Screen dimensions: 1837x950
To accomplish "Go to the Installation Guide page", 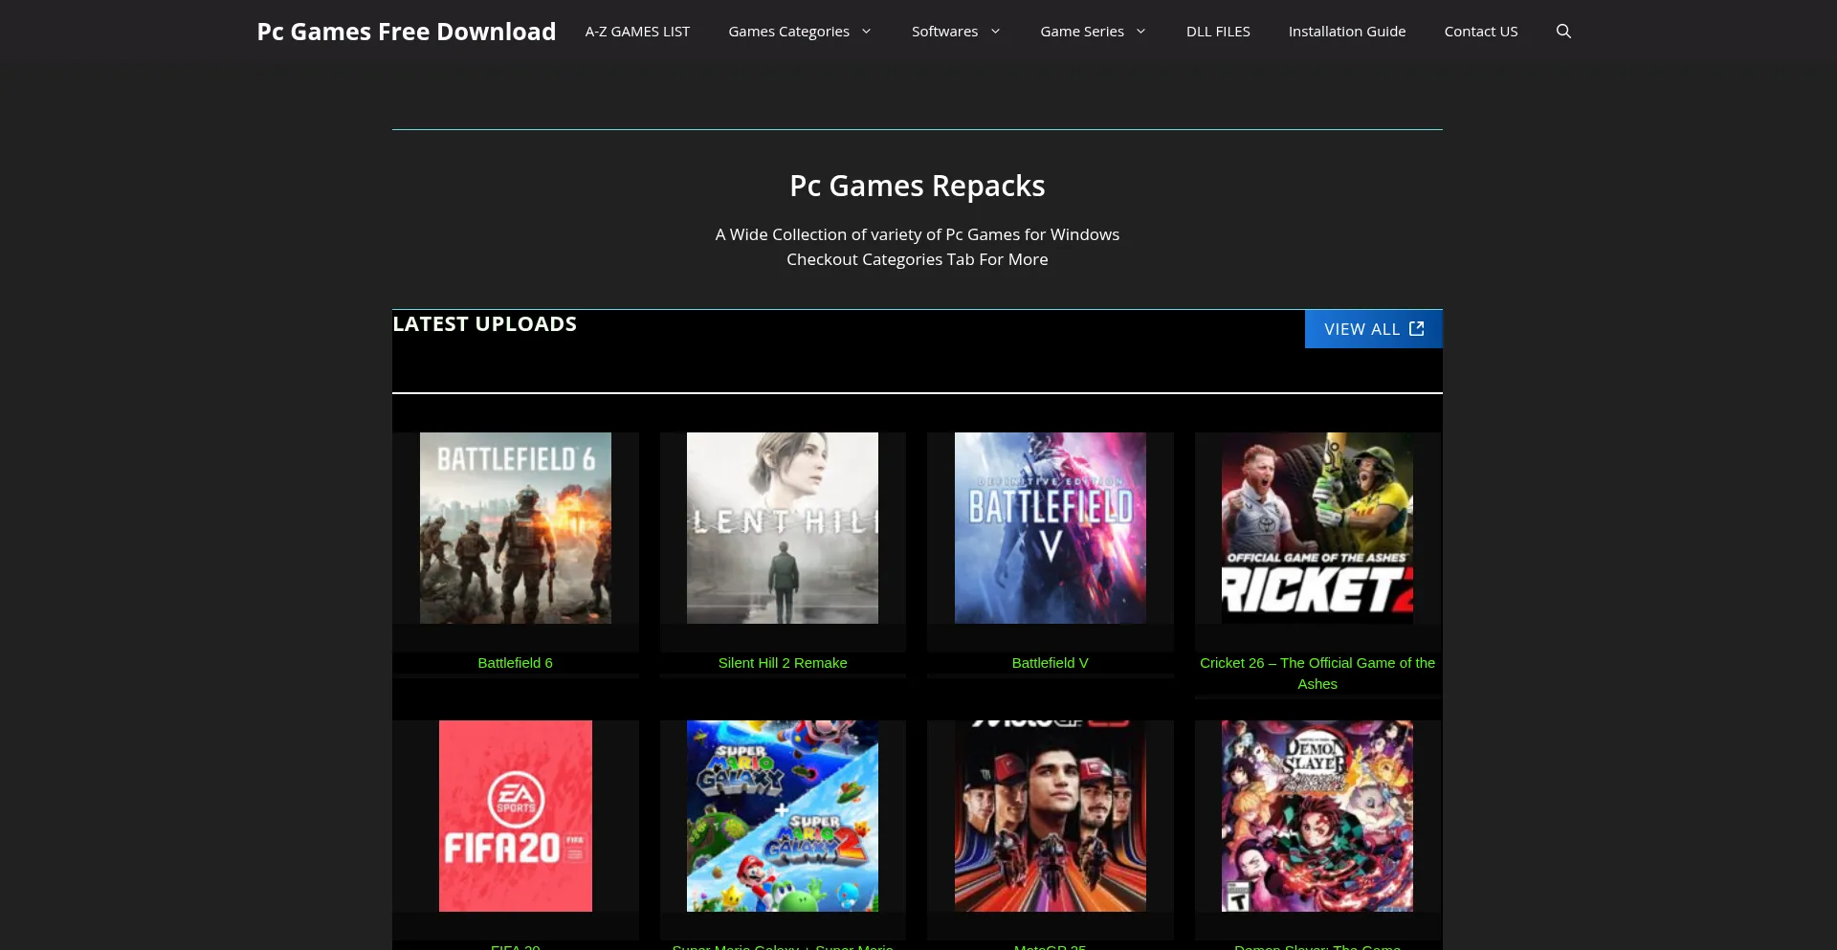I will click(1346, 32).
